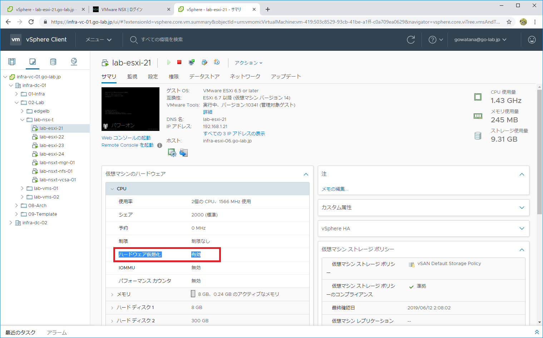
Task: Switch to the 監視 tab
Action: pyautogui.click(x=132, y=77)
